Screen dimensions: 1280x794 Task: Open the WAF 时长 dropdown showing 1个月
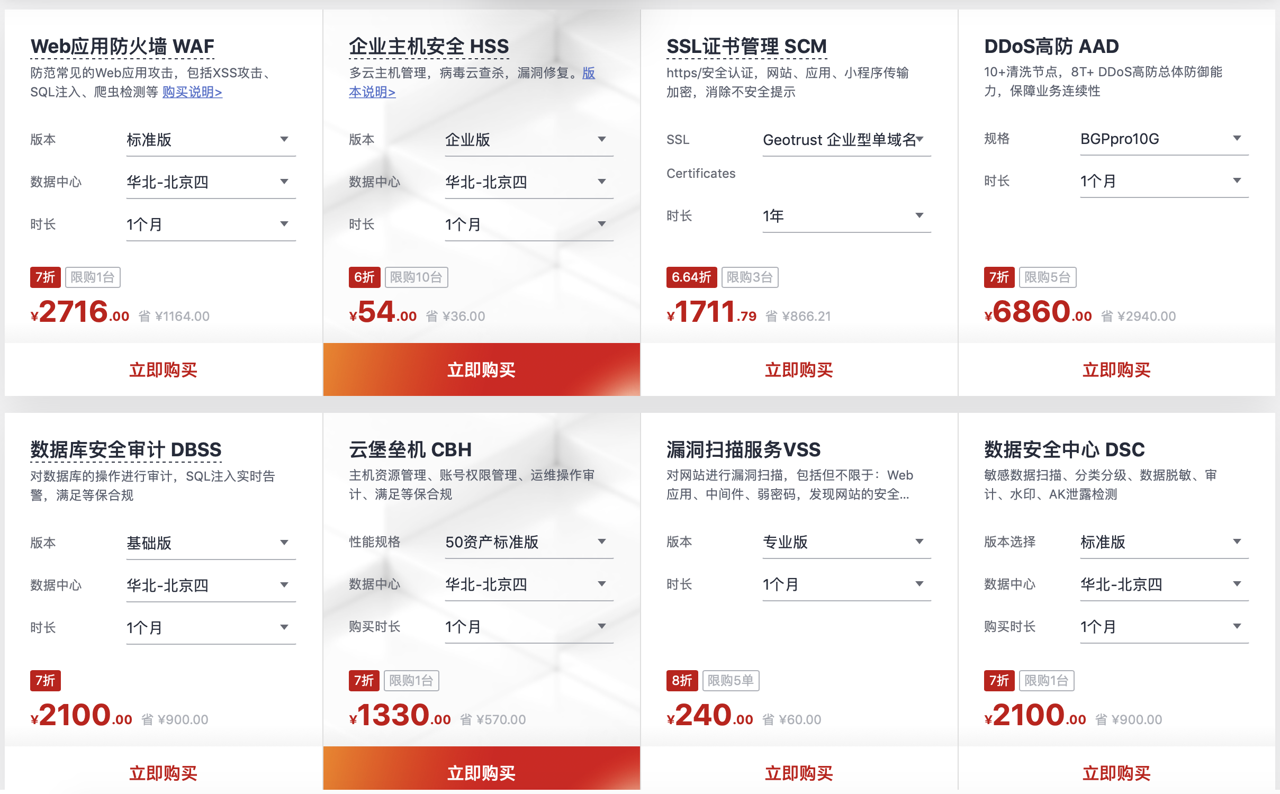(210, 224)
